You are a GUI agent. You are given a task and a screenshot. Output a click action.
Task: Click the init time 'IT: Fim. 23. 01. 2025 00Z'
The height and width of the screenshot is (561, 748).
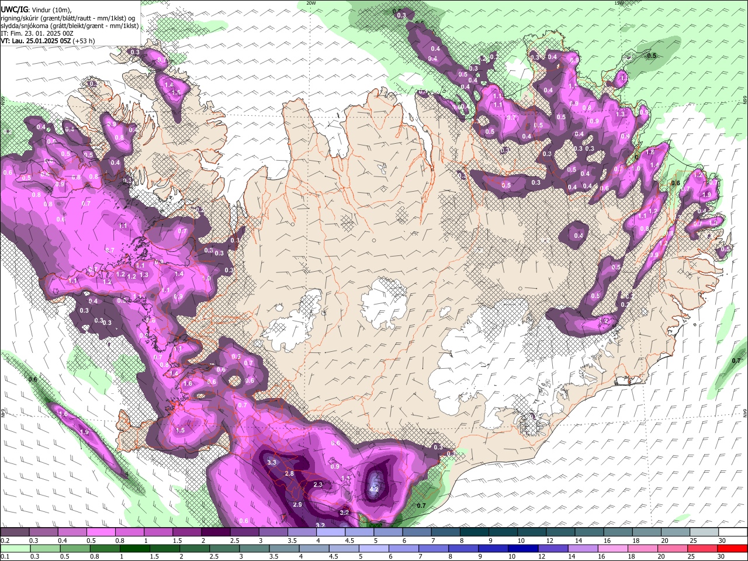point(37,33)
